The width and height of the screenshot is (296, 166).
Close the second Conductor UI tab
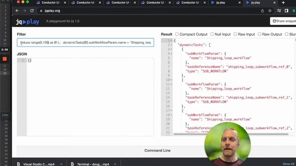[x=100, y=3]
